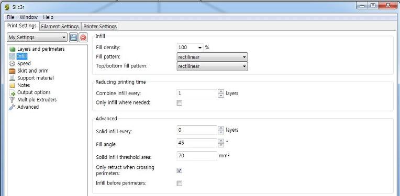The image size is (400, 196).
Task: Click the Notes yellow note icon
Action: [12, 85]
